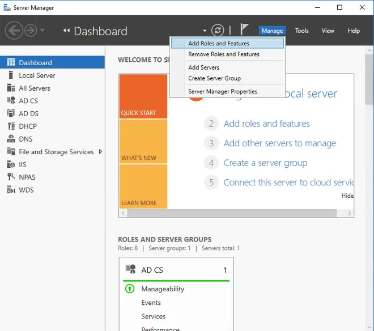
Task: Hide the welcome tile
Action: [347, 196]
